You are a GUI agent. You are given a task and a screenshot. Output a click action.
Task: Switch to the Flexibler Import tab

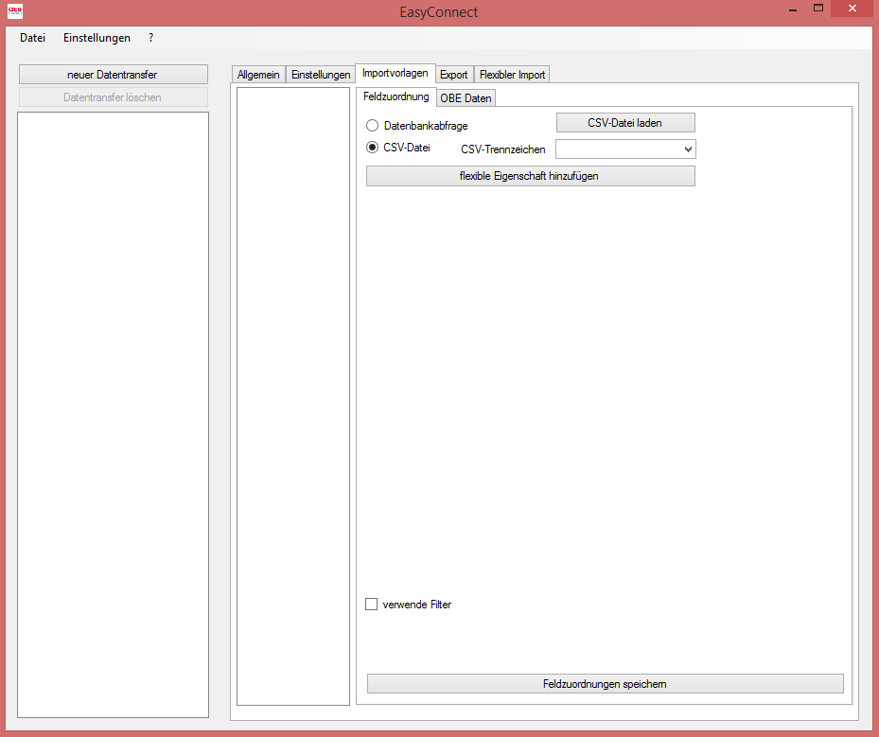(x=512, y=73)
